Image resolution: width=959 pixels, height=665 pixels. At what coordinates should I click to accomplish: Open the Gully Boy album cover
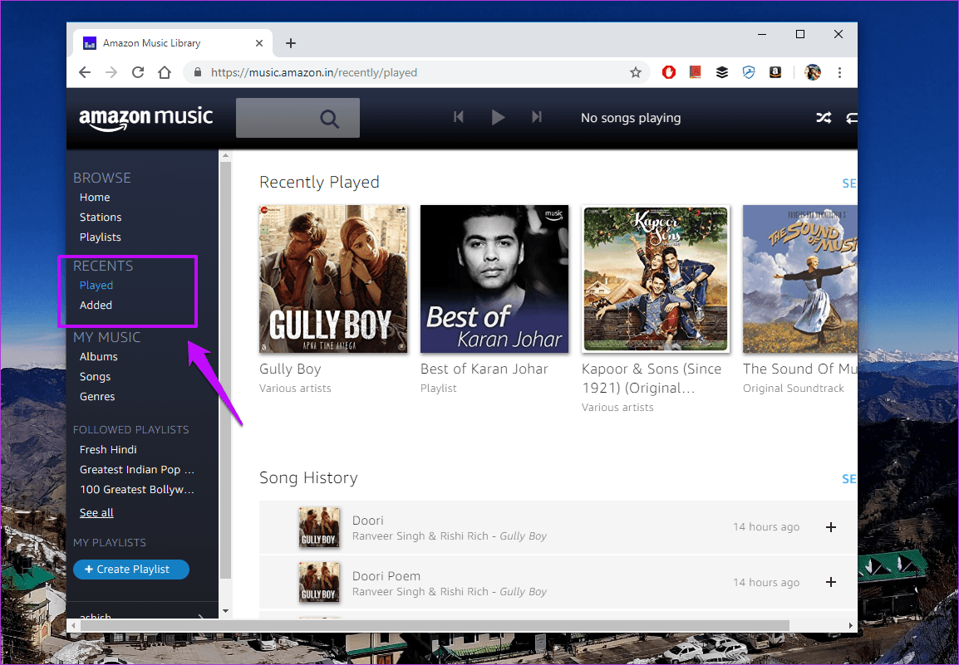(333, 279)
